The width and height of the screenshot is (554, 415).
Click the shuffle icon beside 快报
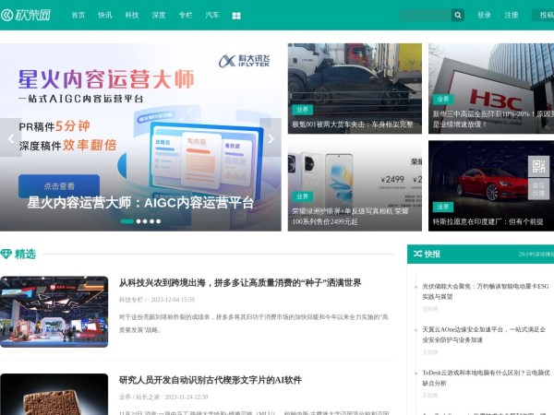[417, 253]
